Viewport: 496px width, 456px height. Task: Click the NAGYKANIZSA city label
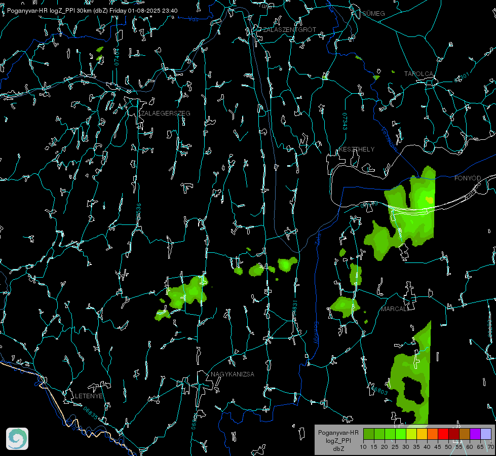click(233, 374)
